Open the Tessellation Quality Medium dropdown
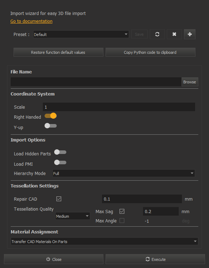 tap(73, 216)
